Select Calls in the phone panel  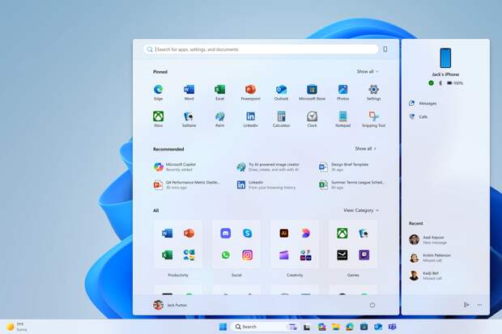(423, 116)
